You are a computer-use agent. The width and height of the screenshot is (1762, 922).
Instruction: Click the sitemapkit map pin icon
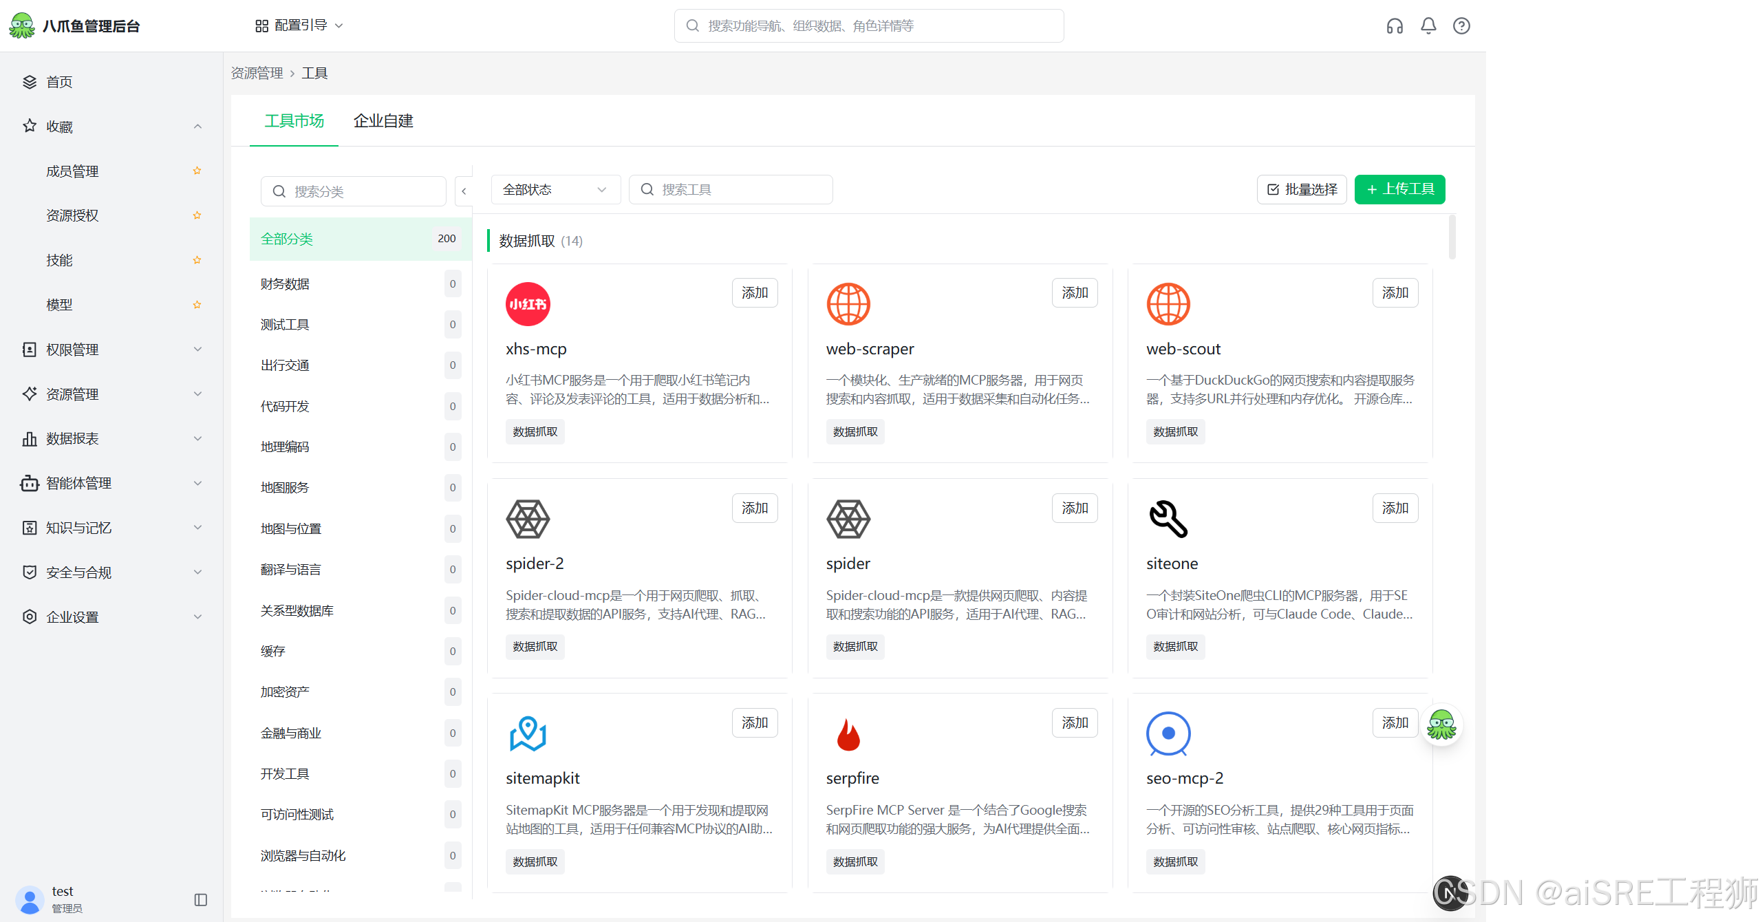pos(528,733)
